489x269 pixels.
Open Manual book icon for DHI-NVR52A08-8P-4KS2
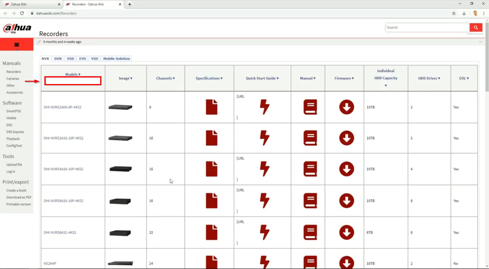310,107
